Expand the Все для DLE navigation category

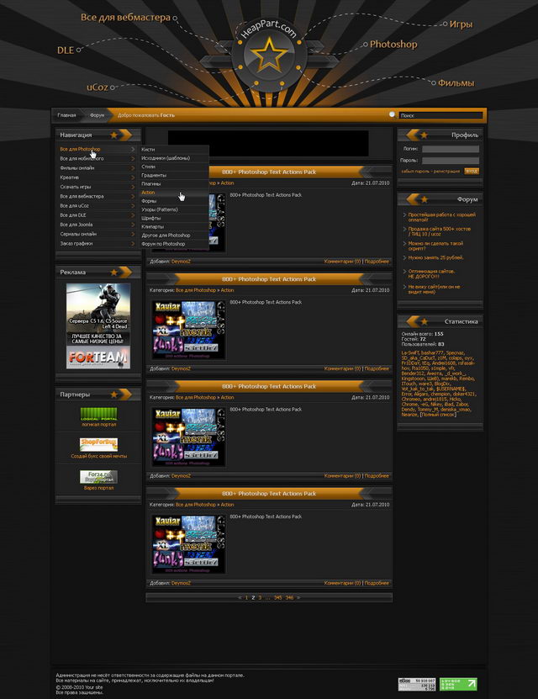(133, 214)
